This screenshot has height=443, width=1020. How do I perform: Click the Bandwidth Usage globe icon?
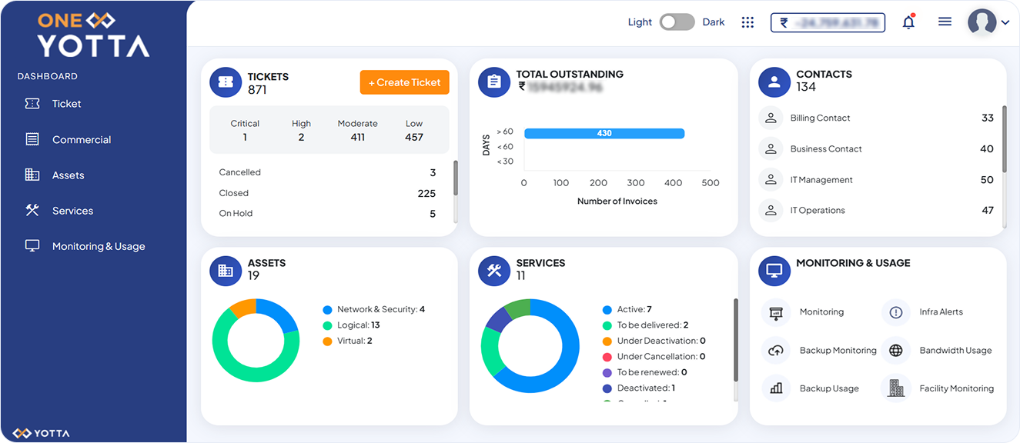[x=895, y=350]
